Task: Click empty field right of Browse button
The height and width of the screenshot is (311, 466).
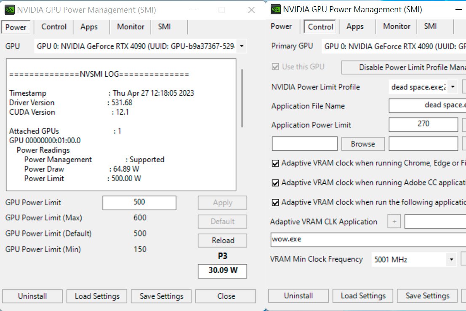Action: [x=423, y=144]
